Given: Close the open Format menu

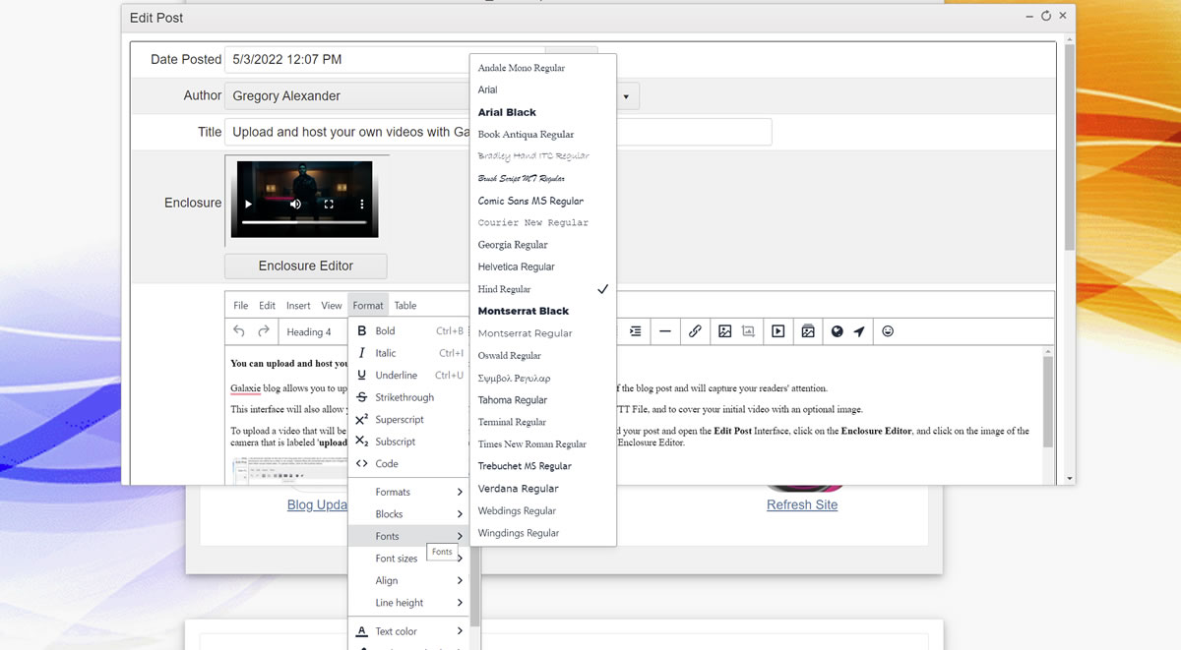Looking at the screenshot, I should click(368, 306).
